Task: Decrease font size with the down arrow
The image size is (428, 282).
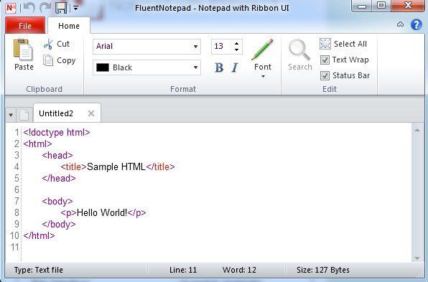Action: [x=236, y=50]
